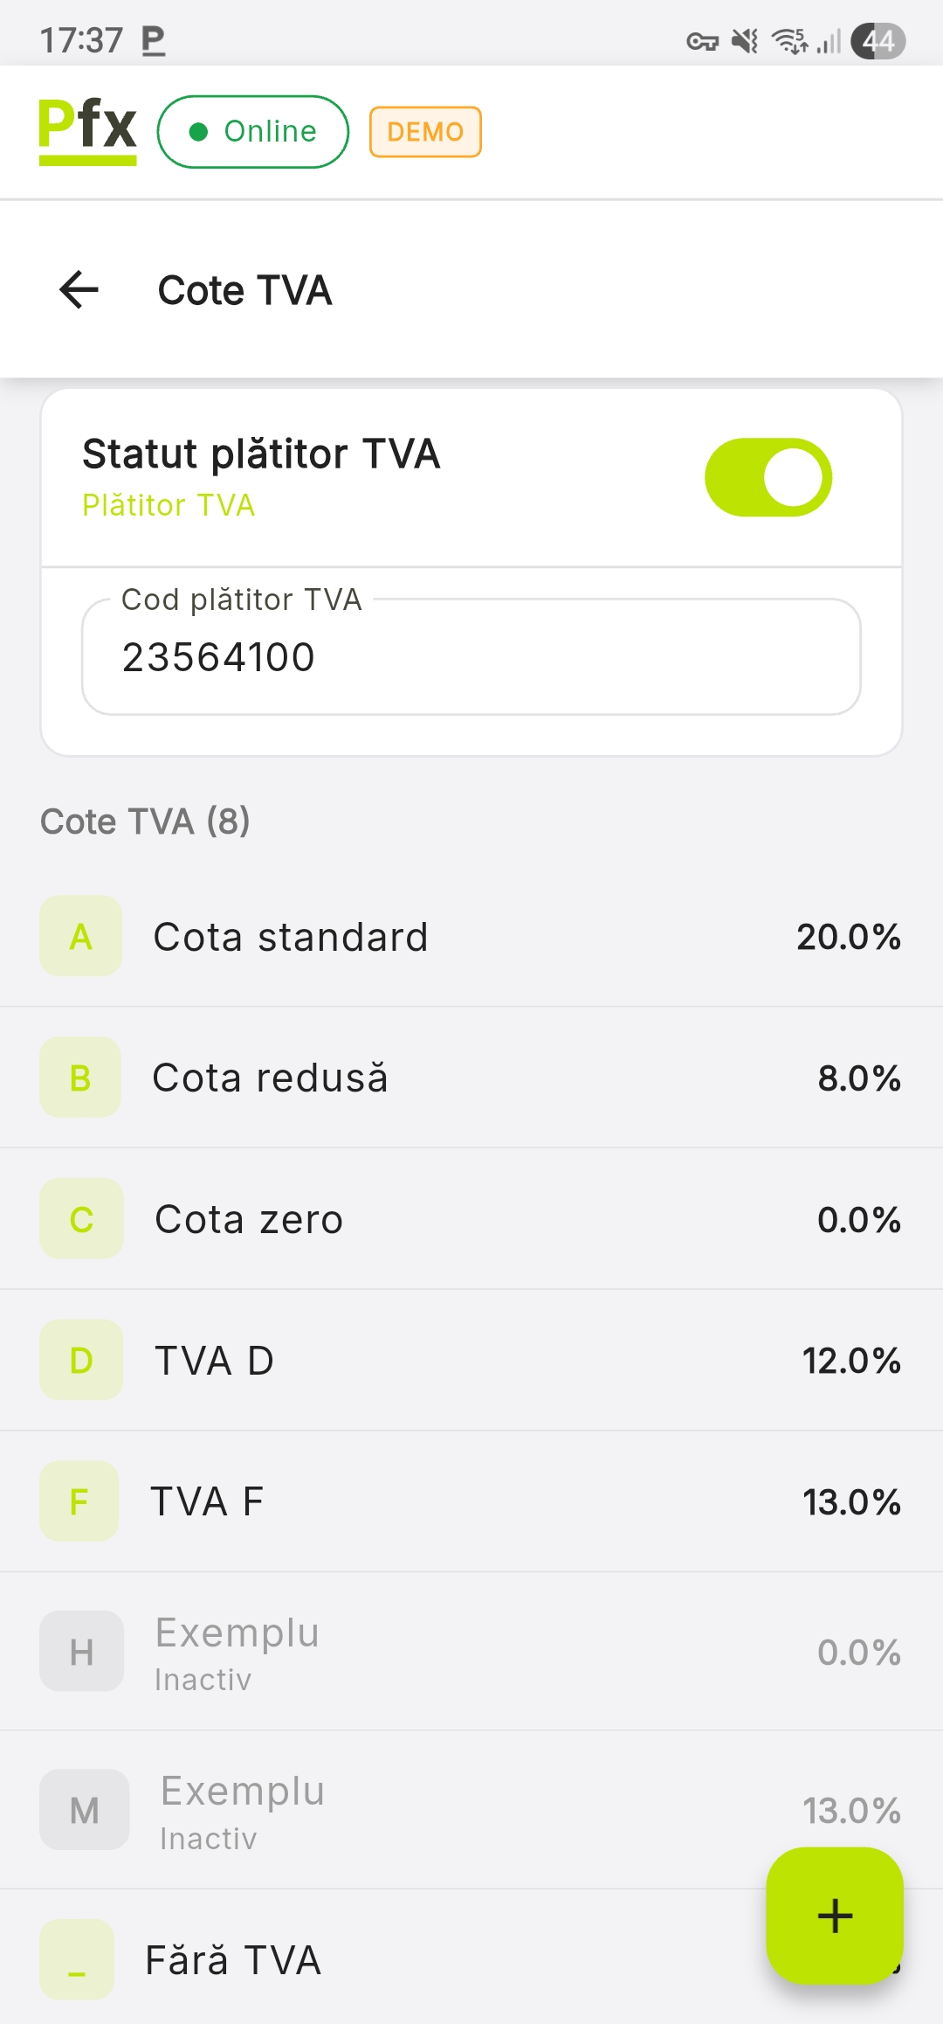
Task: Open the Cota standard 20.0% entry
Action: (x=471, y=937)
